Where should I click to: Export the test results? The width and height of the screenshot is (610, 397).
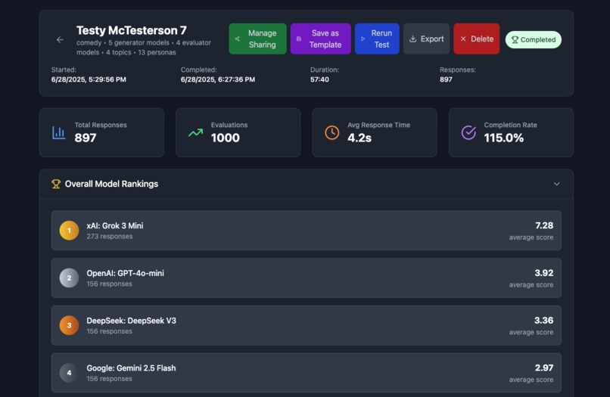click(x=426, y=39)
